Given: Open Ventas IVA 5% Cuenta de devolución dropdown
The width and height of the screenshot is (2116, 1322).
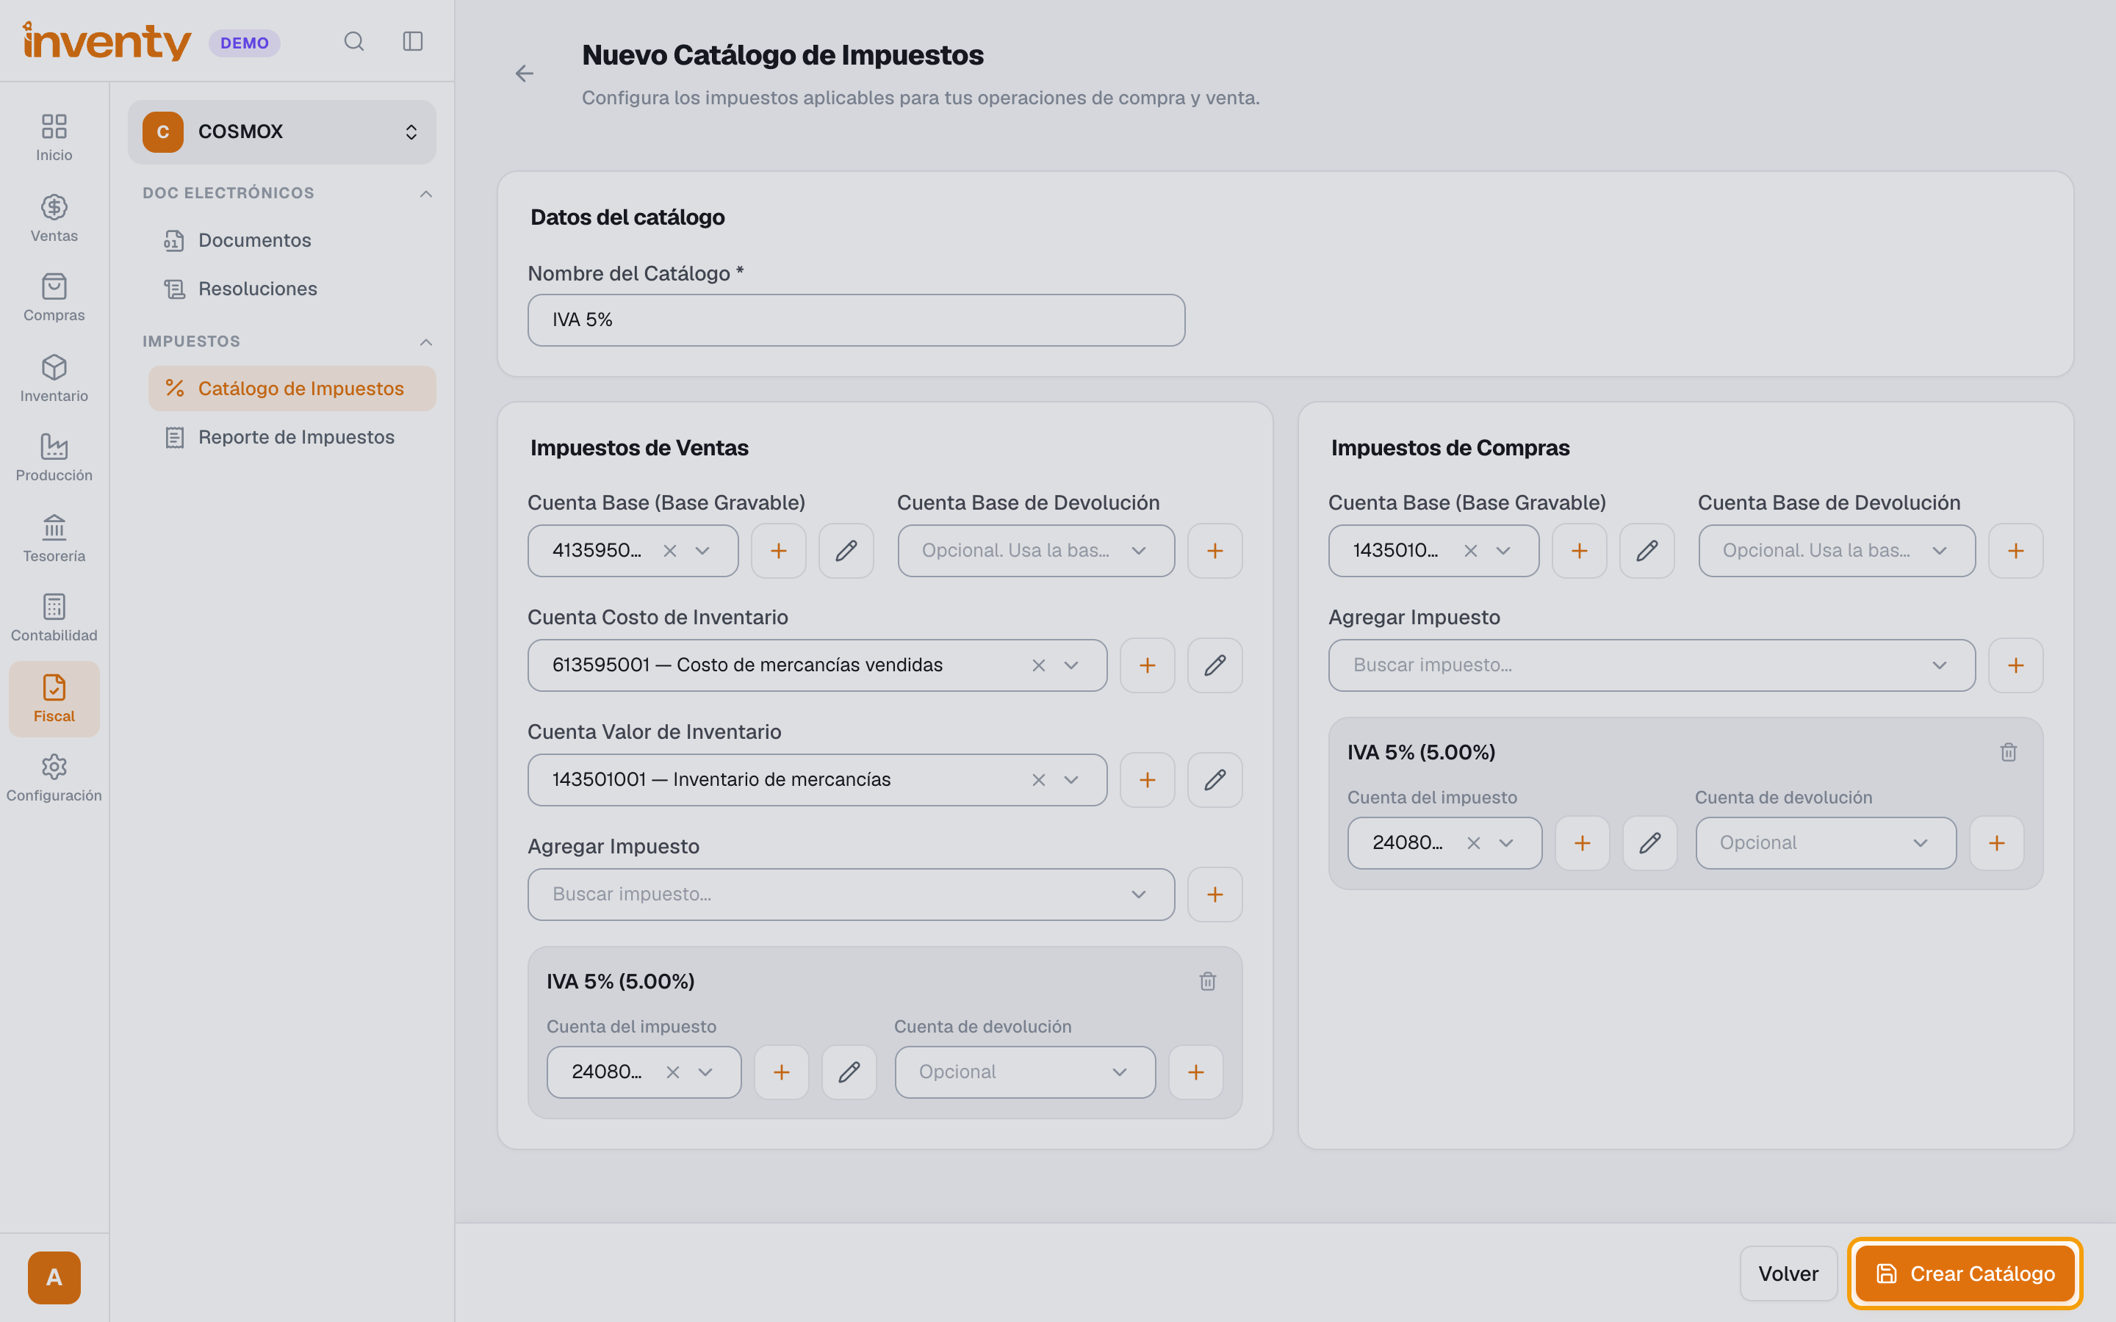Looking at the screenshot, I should point(1025,1072).
